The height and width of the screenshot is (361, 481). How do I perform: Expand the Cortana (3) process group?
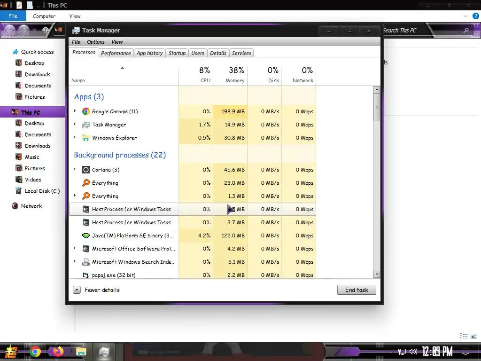(75, 169)
